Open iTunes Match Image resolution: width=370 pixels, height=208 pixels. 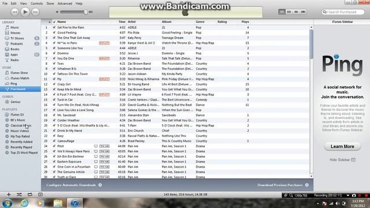tap(20, 78)
